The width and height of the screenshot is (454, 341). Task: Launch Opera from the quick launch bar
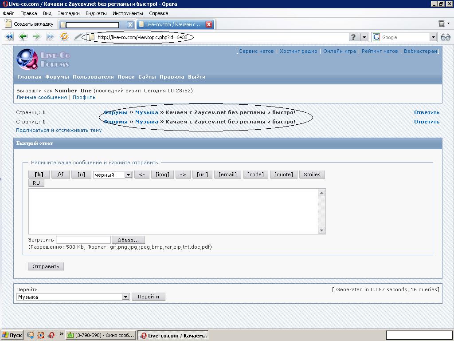51,335
